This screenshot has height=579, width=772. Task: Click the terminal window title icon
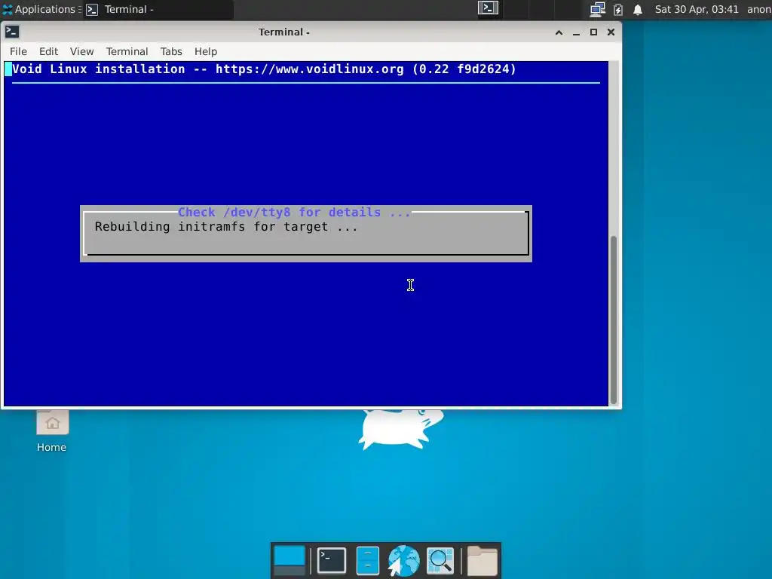(12, 32)
